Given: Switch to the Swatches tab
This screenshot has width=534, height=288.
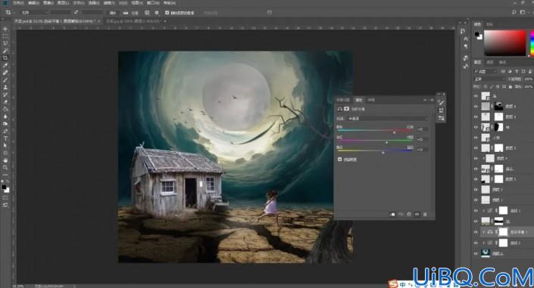Looking at the screenshot, I should [x=489, y=24].
